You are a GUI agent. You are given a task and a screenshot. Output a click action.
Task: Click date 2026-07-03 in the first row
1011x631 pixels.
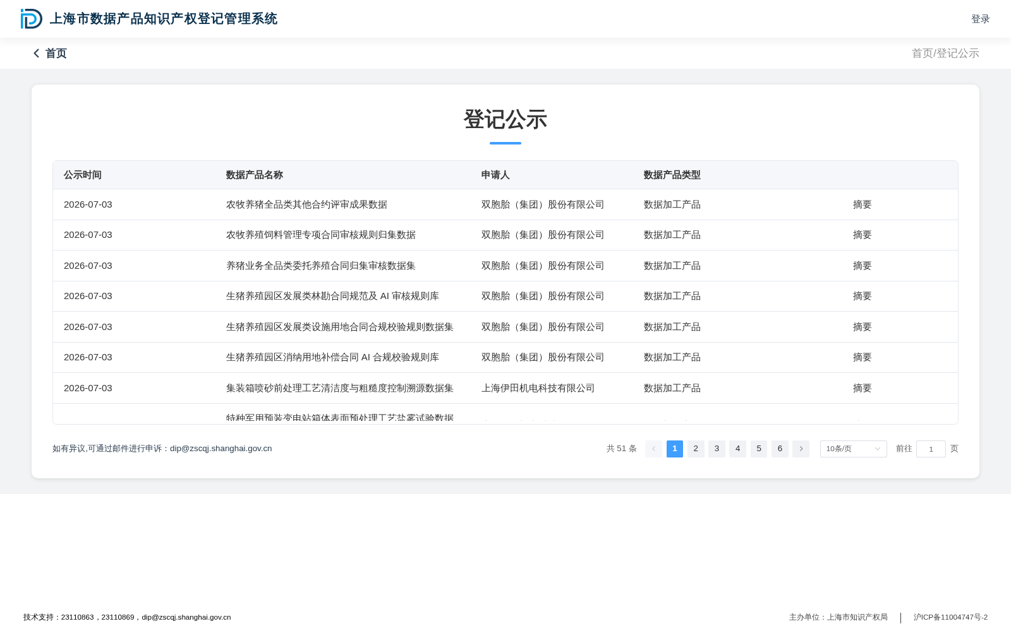coord(88,204)
